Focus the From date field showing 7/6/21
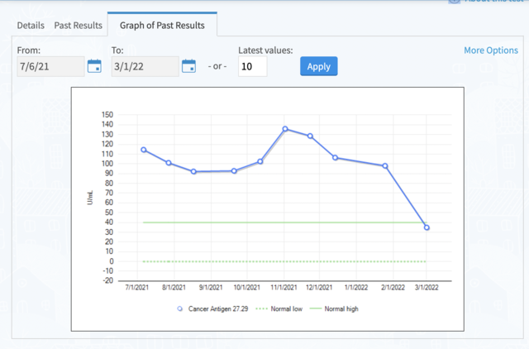Screen dimensions: 529x349 coord(50,66)
